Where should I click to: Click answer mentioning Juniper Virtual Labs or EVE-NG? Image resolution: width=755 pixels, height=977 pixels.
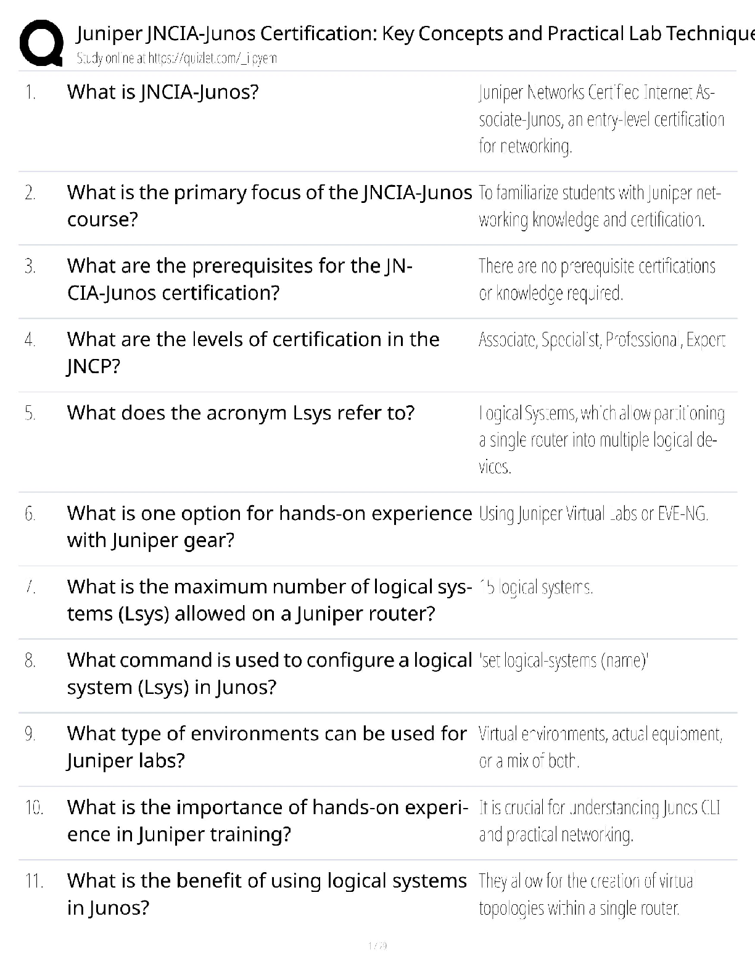pyautogui.click(x=593, y=513)
